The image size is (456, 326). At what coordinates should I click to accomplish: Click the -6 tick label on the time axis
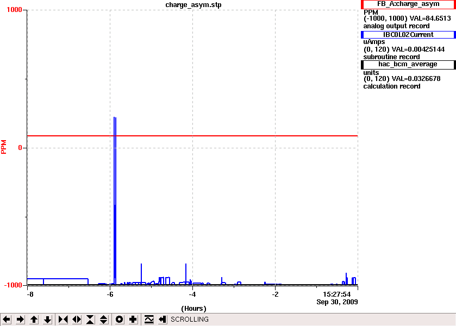click(x=110, y=294)
